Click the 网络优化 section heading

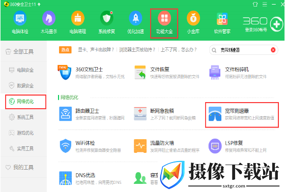point(69,98)
